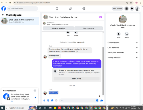This screenshot has width=143, height=110.
Task: Open Chrome three-dot menu
Action: [140, 3]
